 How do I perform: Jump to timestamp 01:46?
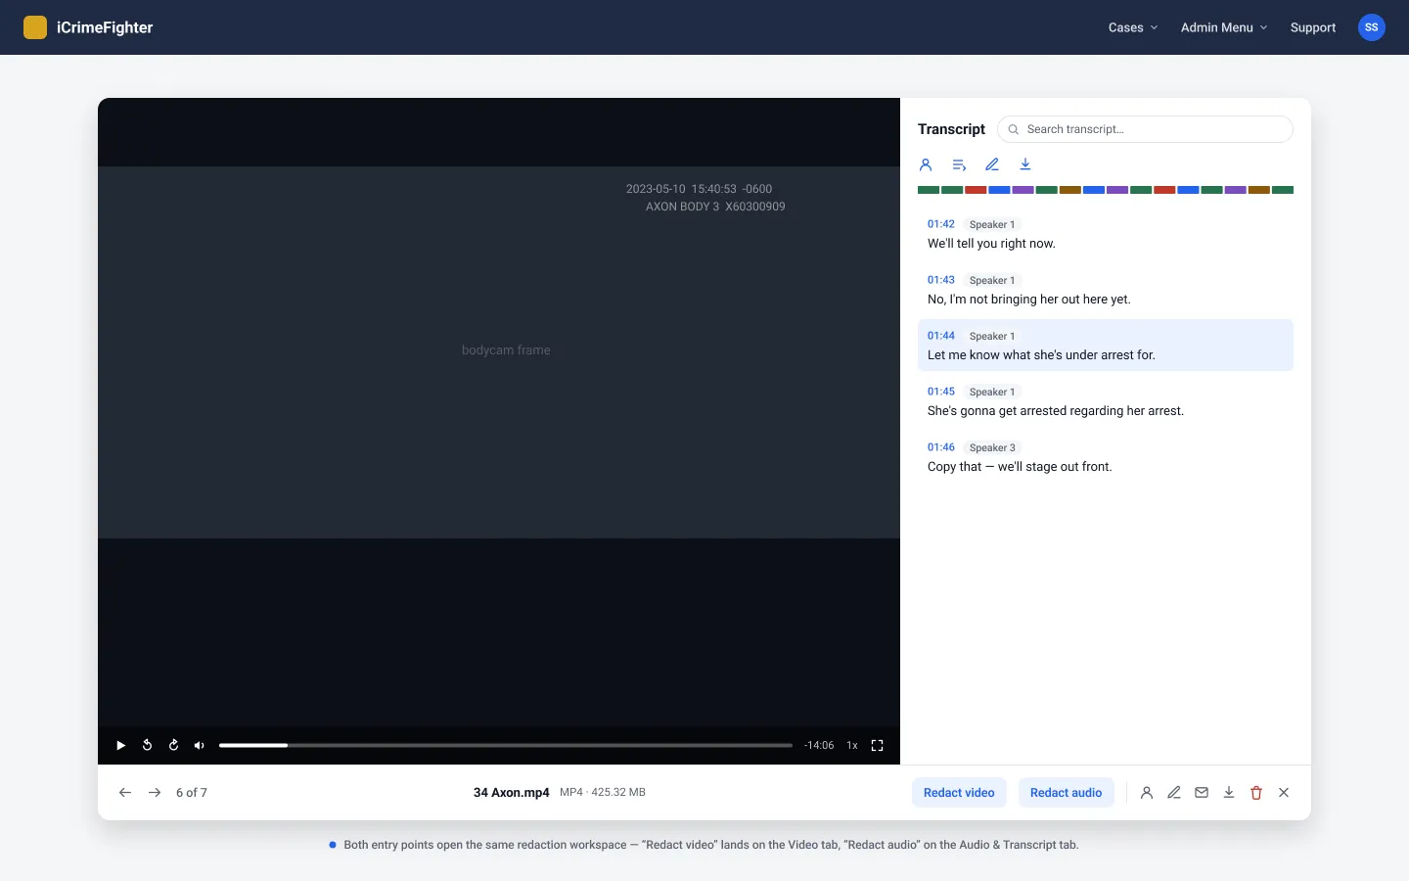[x=941, y=447]
